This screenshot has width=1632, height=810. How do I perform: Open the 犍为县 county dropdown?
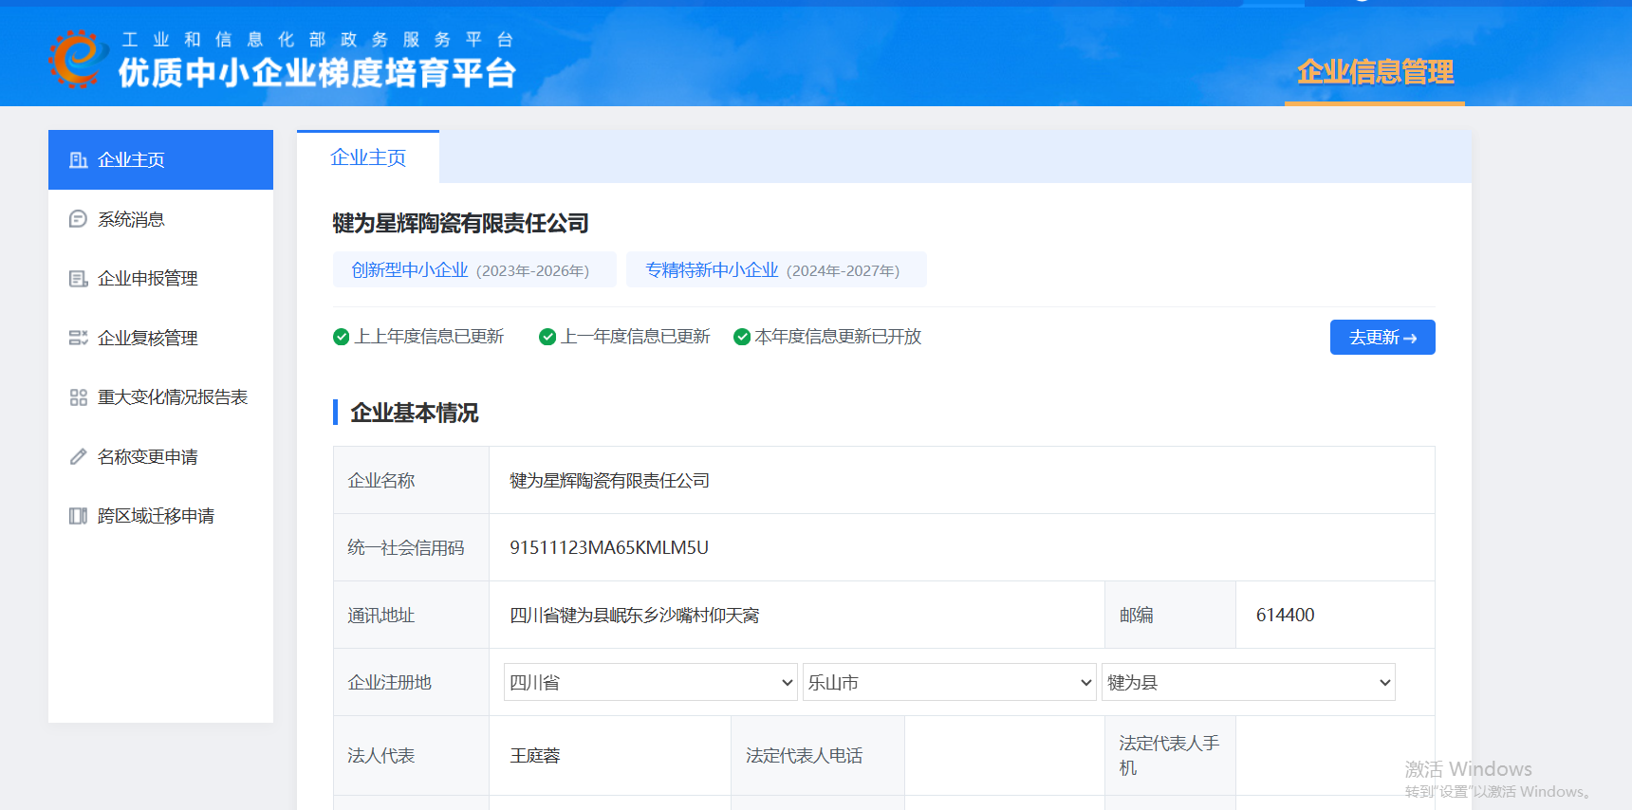(x=1249, y=682)
